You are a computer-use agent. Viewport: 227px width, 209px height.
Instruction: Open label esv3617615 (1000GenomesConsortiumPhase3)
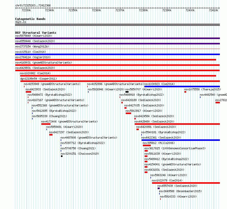tap(175, 148)
